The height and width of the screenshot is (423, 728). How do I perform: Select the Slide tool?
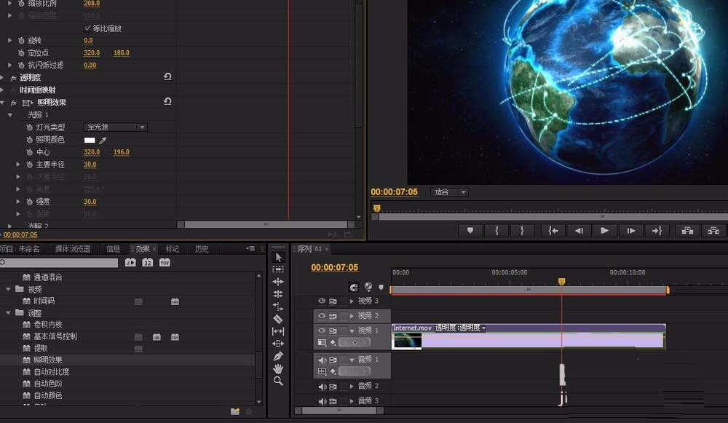pos(278,344)
